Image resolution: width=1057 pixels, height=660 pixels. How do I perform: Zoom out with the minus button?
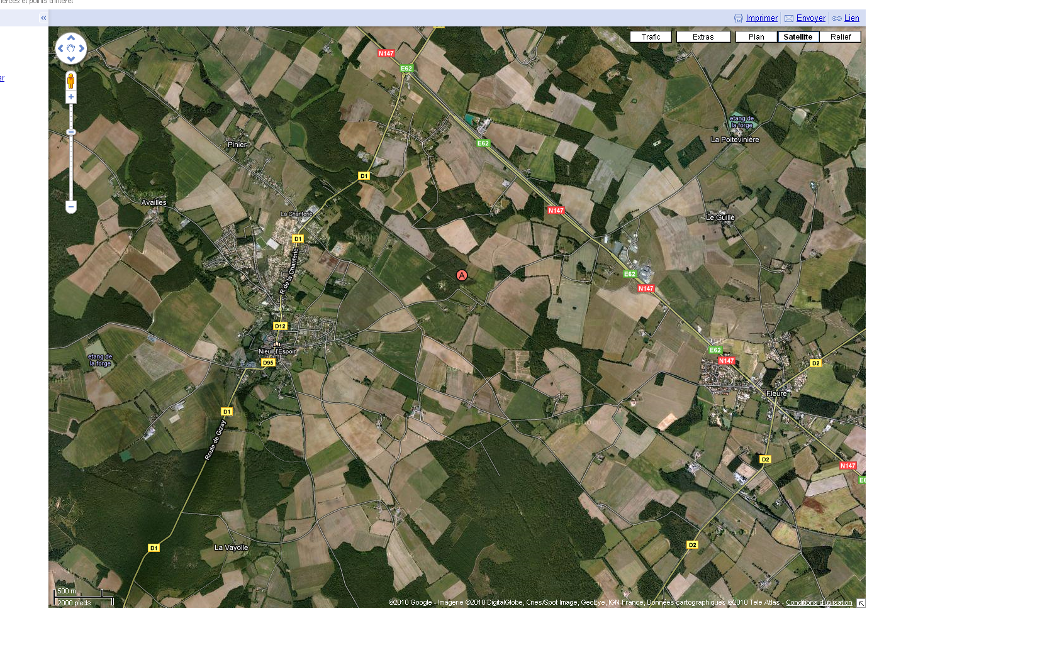tap(71, 207)
